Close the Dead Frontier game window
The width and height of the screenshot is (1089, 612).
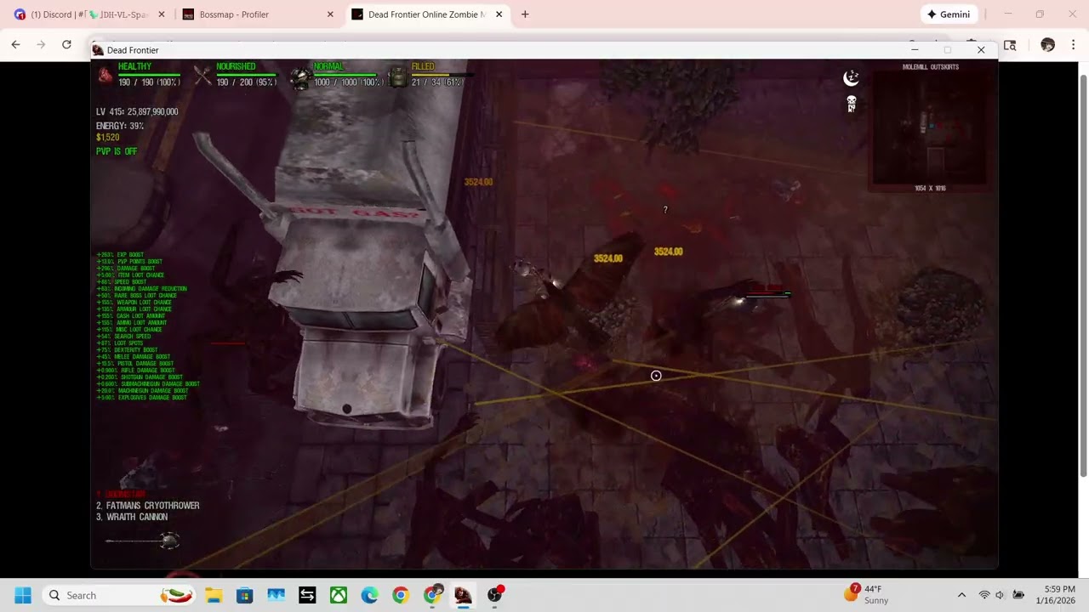click(x=981, y=50)
